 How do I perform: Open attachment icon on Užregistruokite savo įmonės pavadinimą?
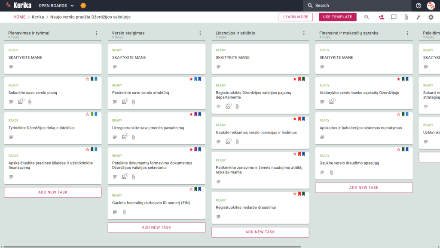pos(134,137)
